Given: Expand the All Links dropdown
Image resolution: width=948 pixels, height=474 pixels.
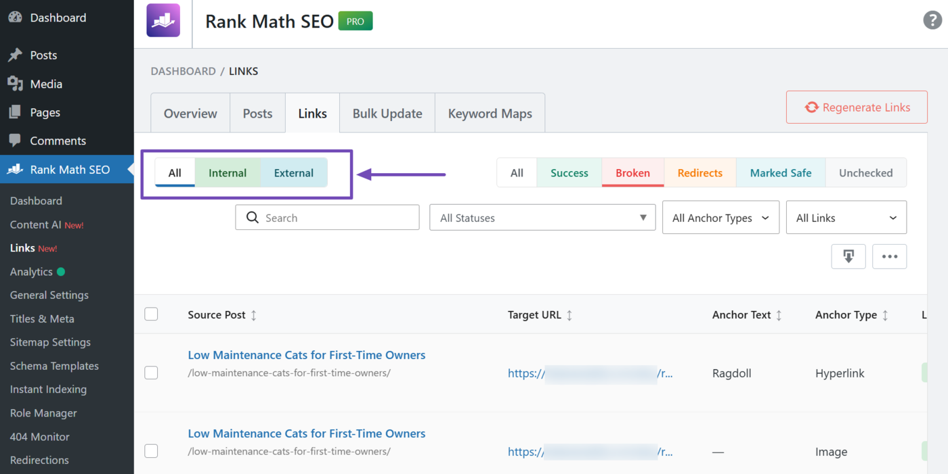Looking at the screenshot, I should (x=846, y=217).
